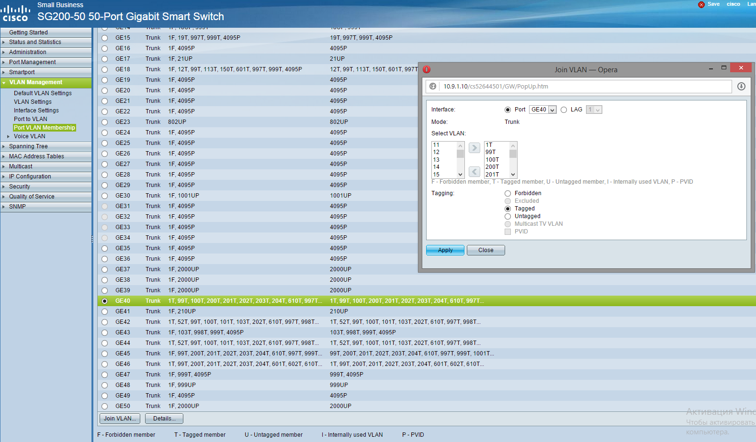The image size is (756, 442).
Task: Select the Forbidden tagging option
Action: coord(508,193)
